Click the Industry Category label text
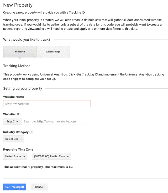168x193 pixels. click(x=15, y=132)
